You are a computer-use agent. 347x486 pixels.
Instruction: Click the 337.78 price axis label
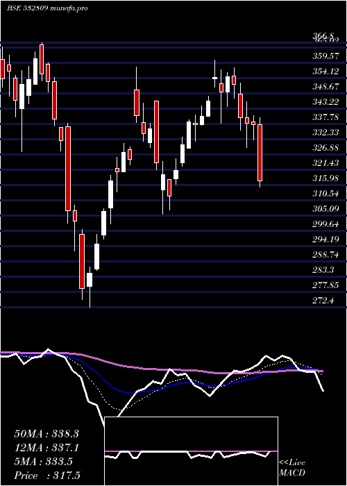[x=325, y=117]
